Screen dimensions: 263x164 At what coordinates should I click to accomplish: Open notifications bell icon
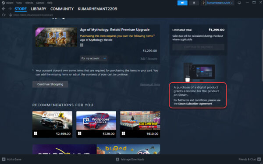point(194,3)
